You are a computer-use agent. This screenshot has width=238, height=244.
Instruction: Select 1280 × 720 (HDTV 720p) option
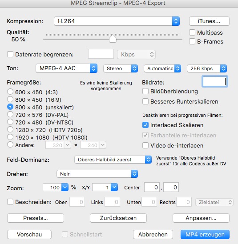[10, 129]
